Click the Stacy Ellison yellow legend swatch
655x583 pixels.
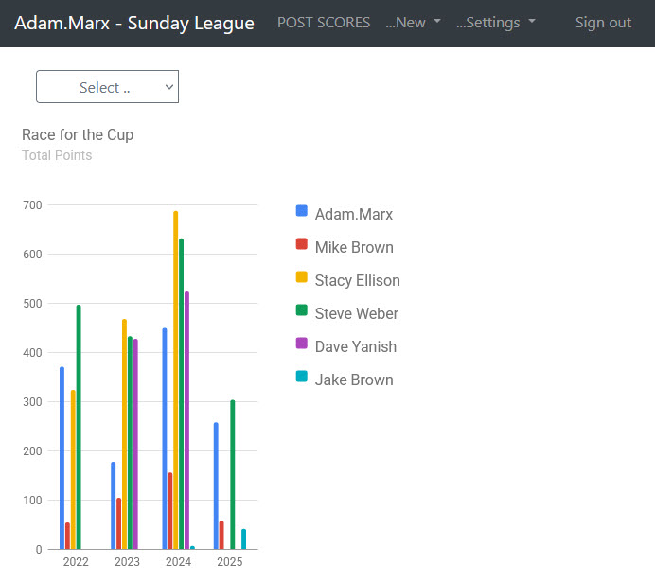tap(302, 277)
